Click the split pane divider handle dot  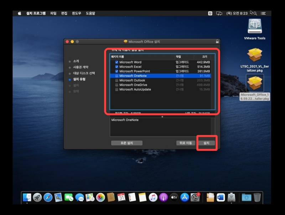162,117
